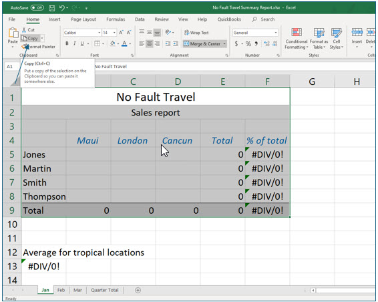The height and width of the screenshot is (302, 378).
Task: Open the Formulas tab
Action: click(x=116, y=19)
